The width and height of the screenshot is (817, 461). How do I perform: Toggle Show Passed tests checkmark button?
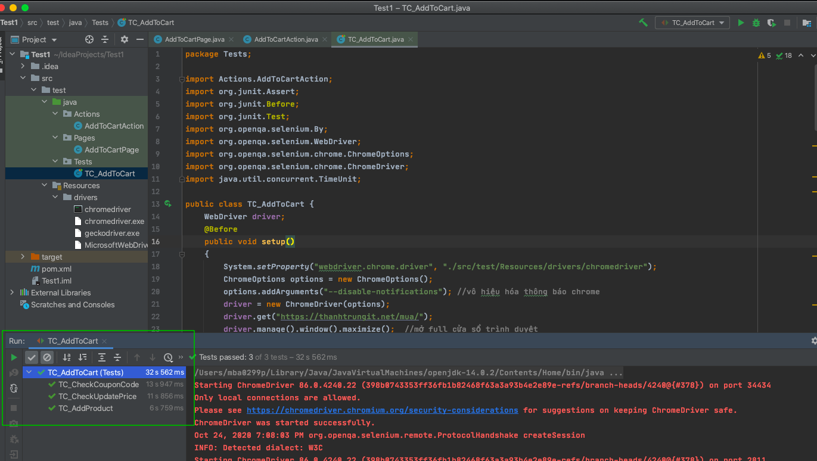32,357
